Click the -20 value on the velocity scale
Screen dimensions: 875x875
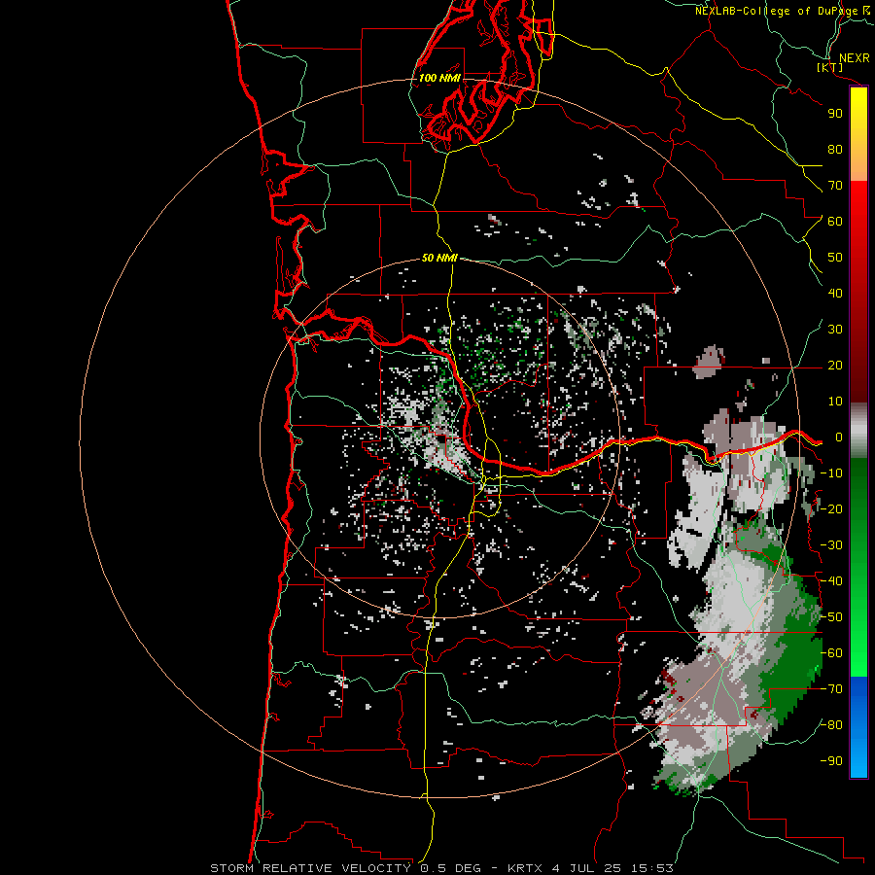(831, 509)
